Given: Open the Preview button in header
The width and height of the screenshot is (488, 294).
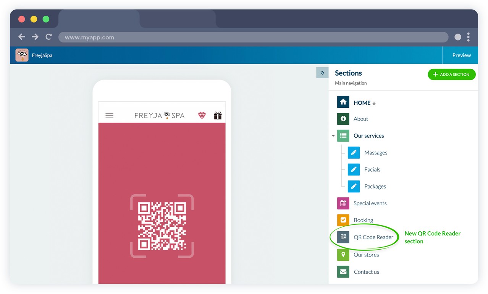Looking at the screenshot, I should click(x=462, y=55).
